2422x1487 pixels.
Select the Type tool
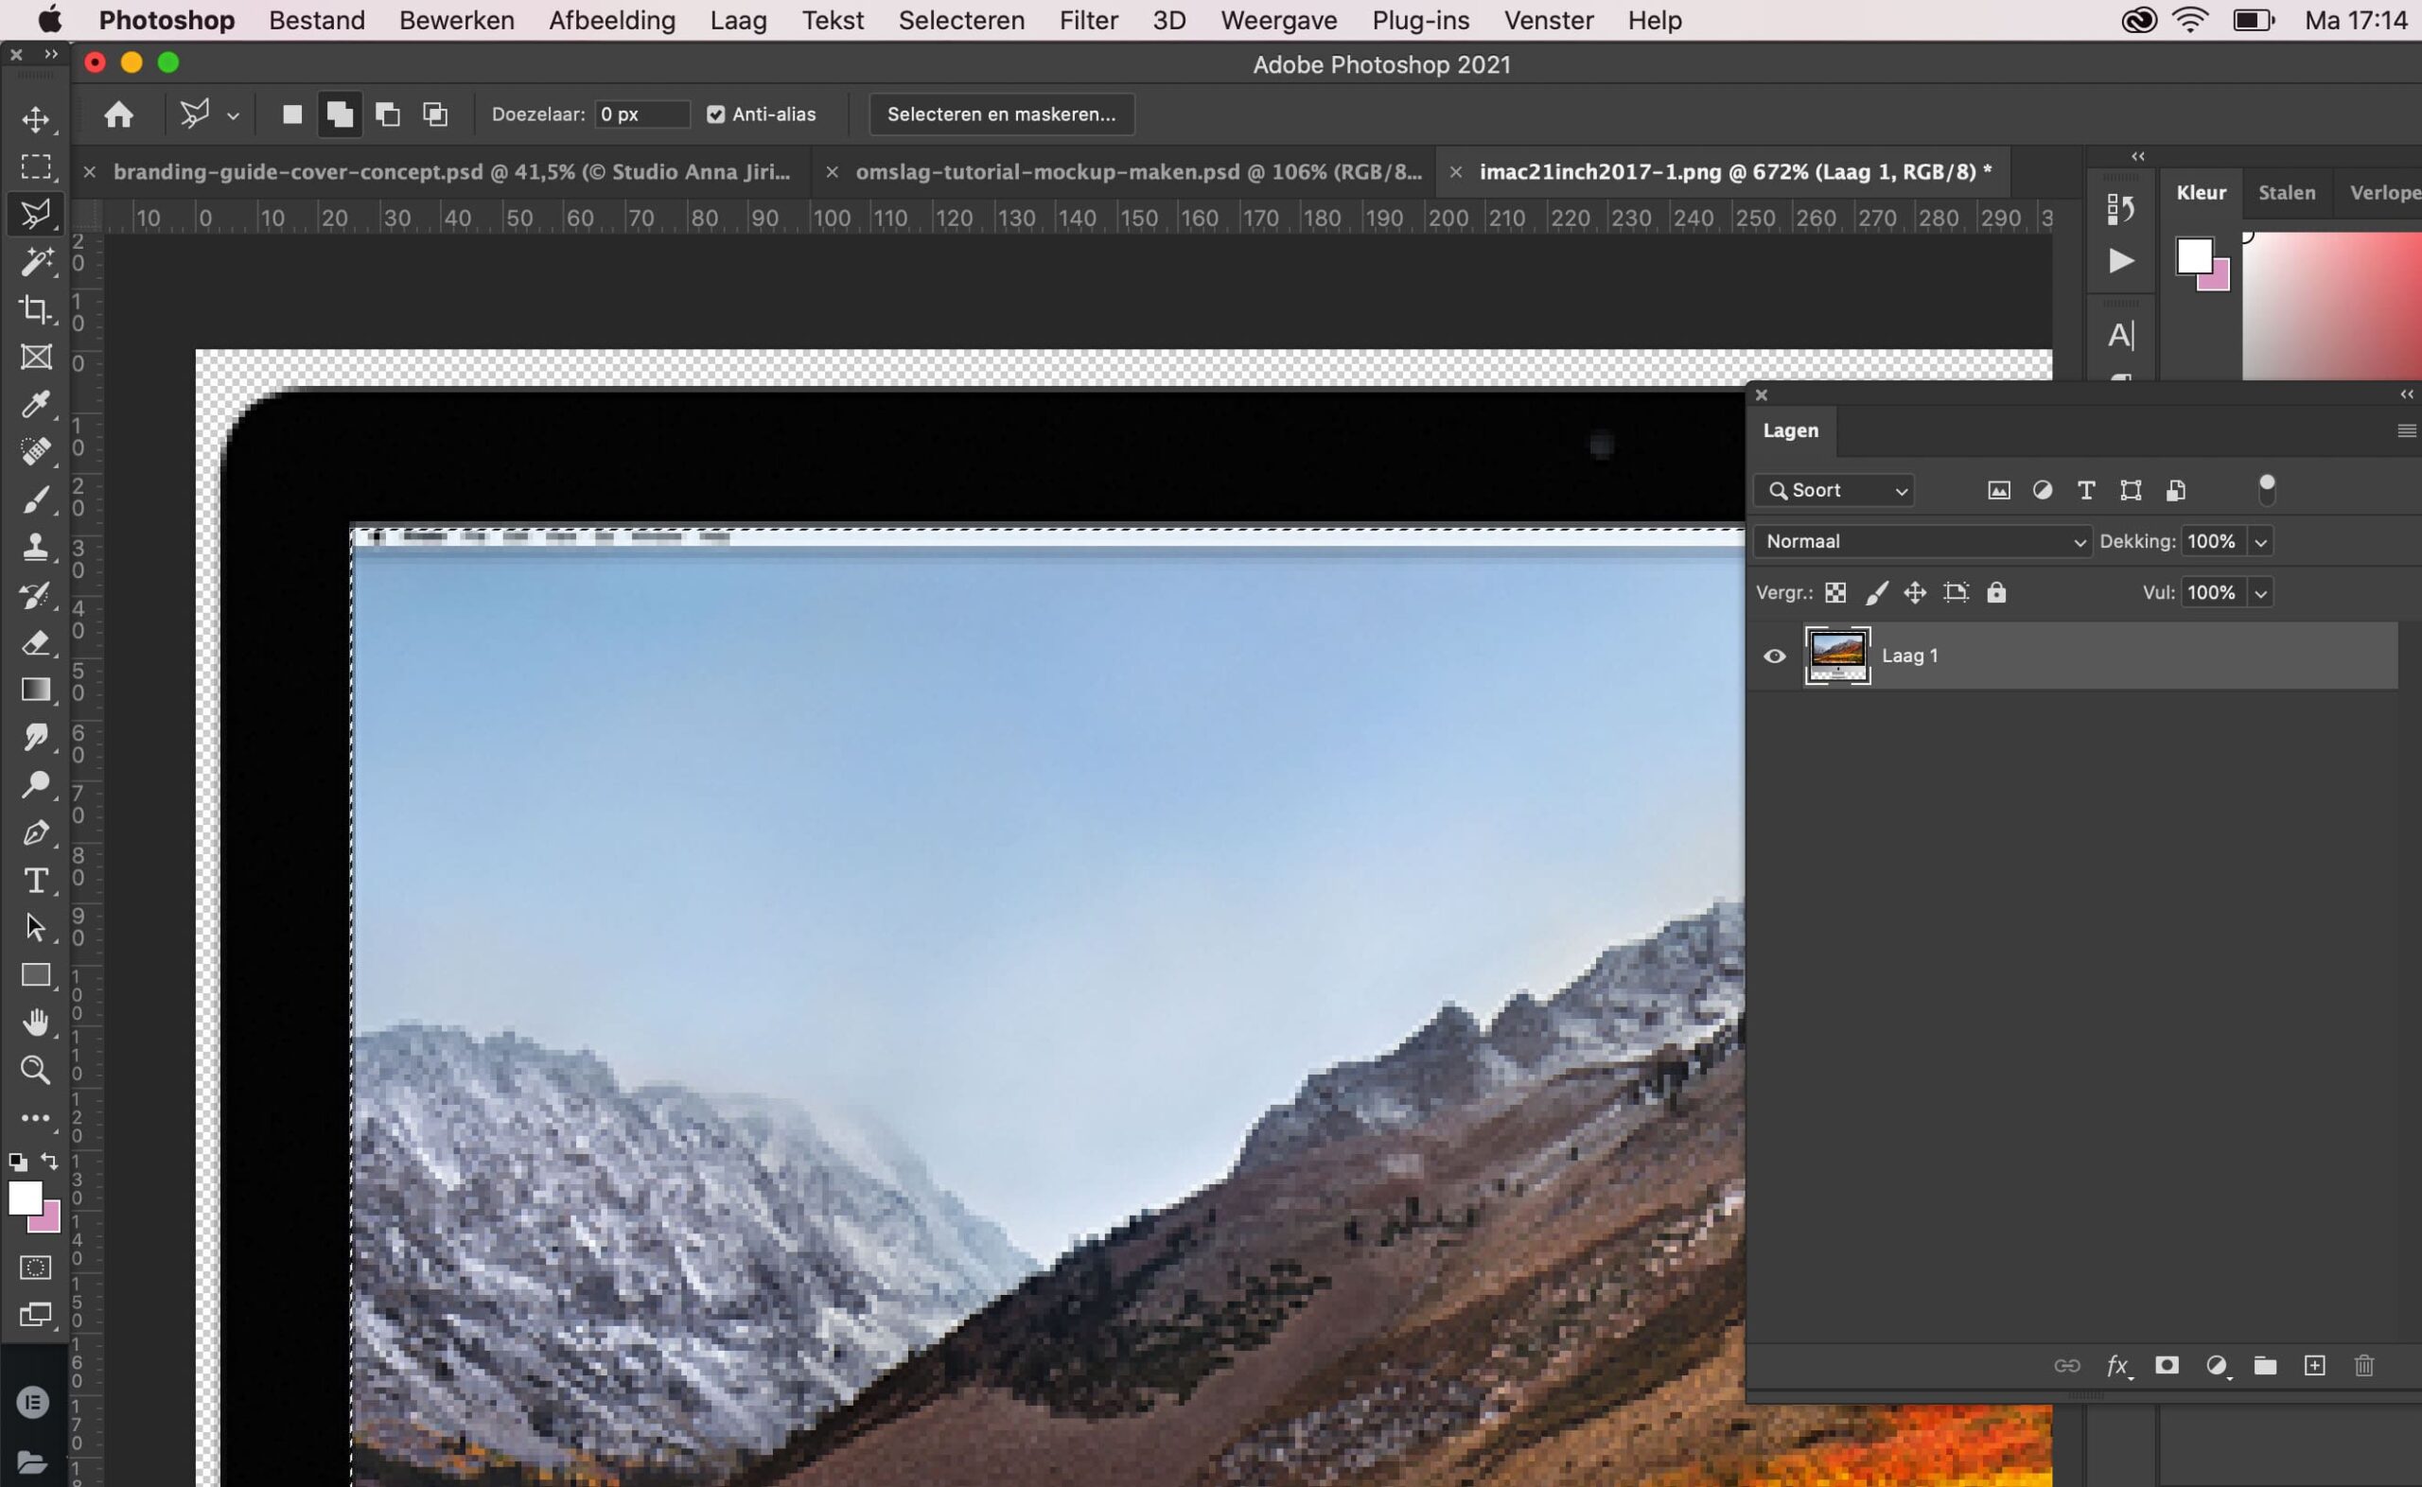point(36,879)
